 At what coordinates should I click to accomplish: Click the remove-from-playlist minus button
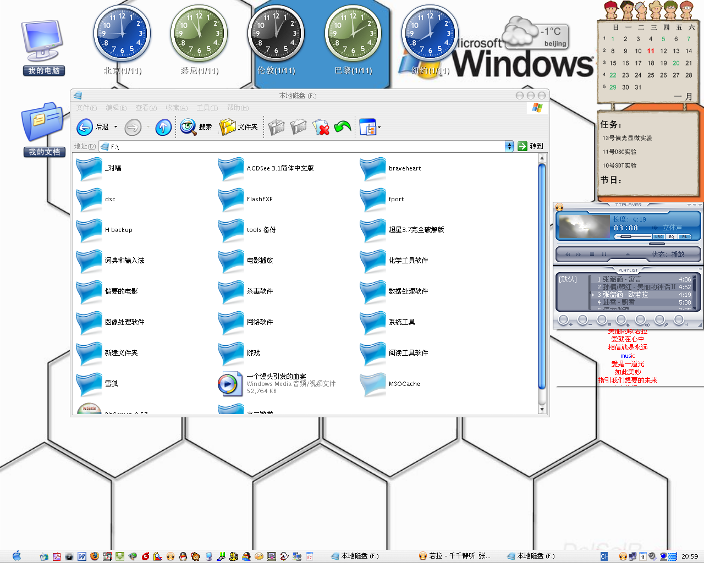584,320
